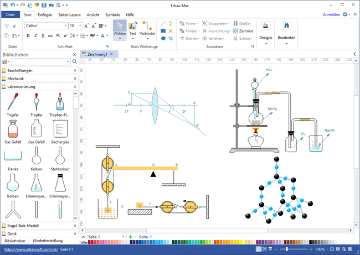Viewport: 360px width, 255px height.
Task: Search libraries with magnifier icon
Action: pos(75,61)
